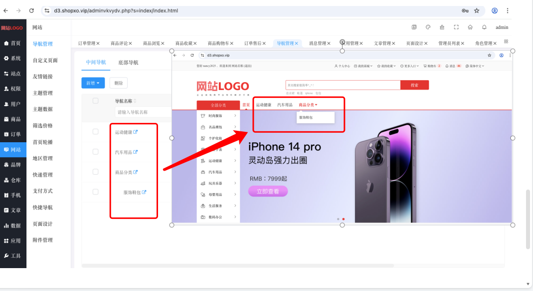Go back using the admin browser's back arrow
Image resolution: width=533 pixels, height=291 pixels.
click(x=6, y=10)
